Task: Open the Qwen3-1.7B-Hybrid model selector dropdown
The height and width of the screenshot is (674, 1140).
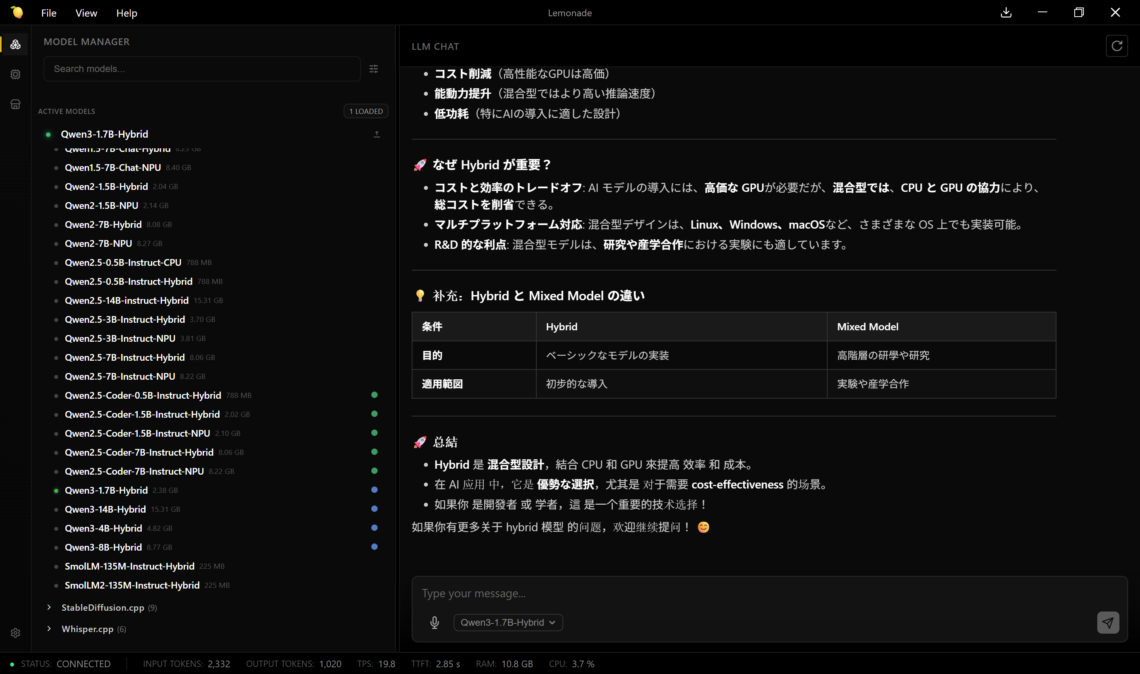Action: 507,622
